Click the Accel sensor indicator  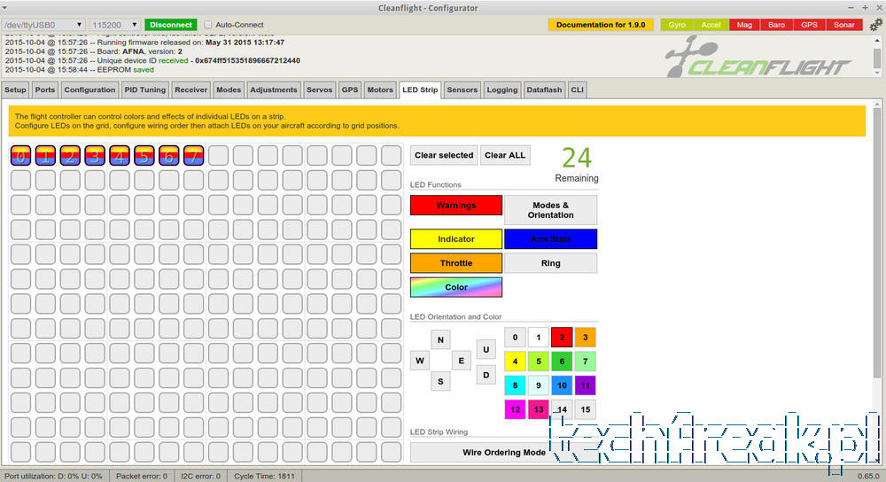pyautogui.click(x=711, y=25)
